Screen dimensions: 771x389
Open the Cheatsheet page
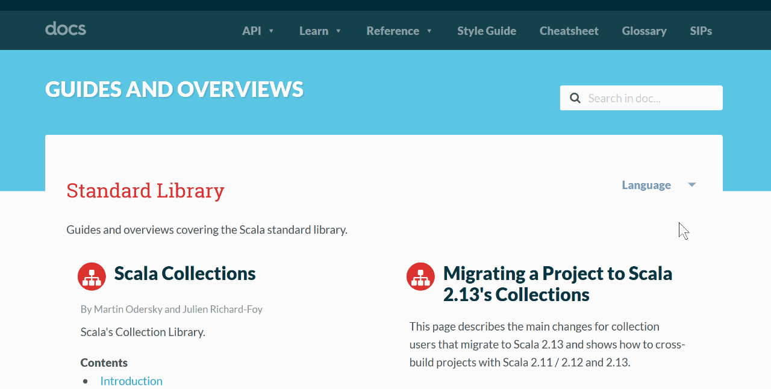[569, 31]
